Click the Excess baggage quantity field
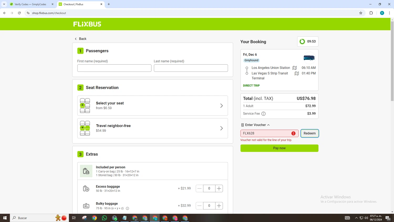The width and height of the screenshot is (394, 222). [209, 188]
